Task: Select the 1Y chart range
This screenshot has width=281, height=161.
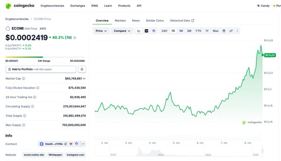Action: [x=207, y=31]
